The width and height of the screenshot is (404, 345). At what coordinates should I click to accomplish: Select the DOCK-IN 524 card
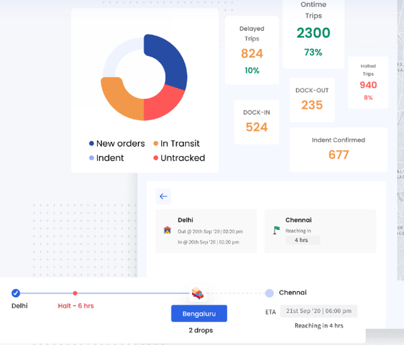click(257, 122)
